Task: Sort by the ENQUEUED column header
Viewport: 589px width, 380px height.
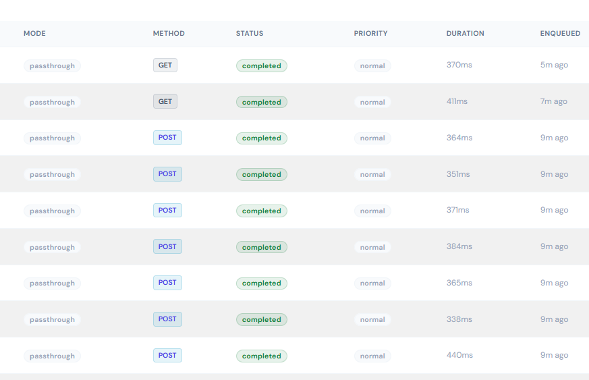Action: click(560, 34)
